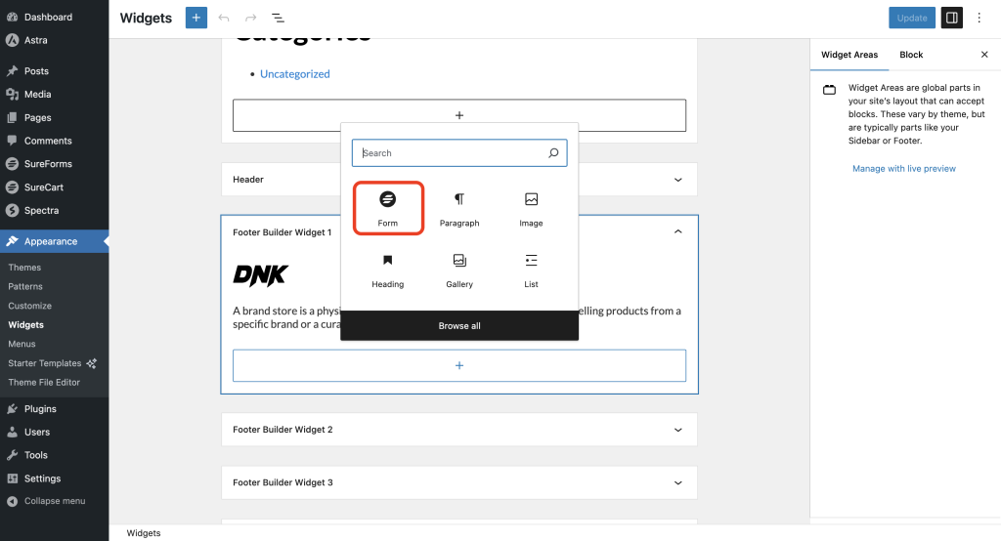
Task: Click the Browse all button
Action: click(459, 325)
